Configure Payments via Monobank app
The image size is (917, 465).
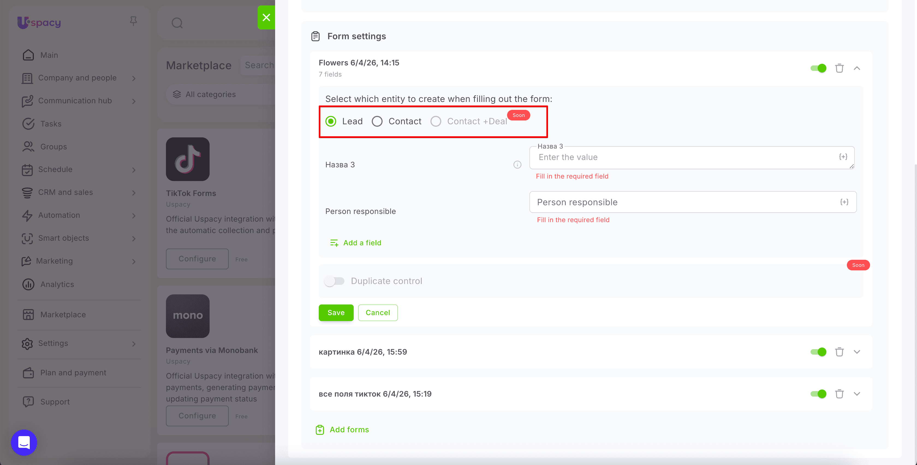(x=197, y=416)
